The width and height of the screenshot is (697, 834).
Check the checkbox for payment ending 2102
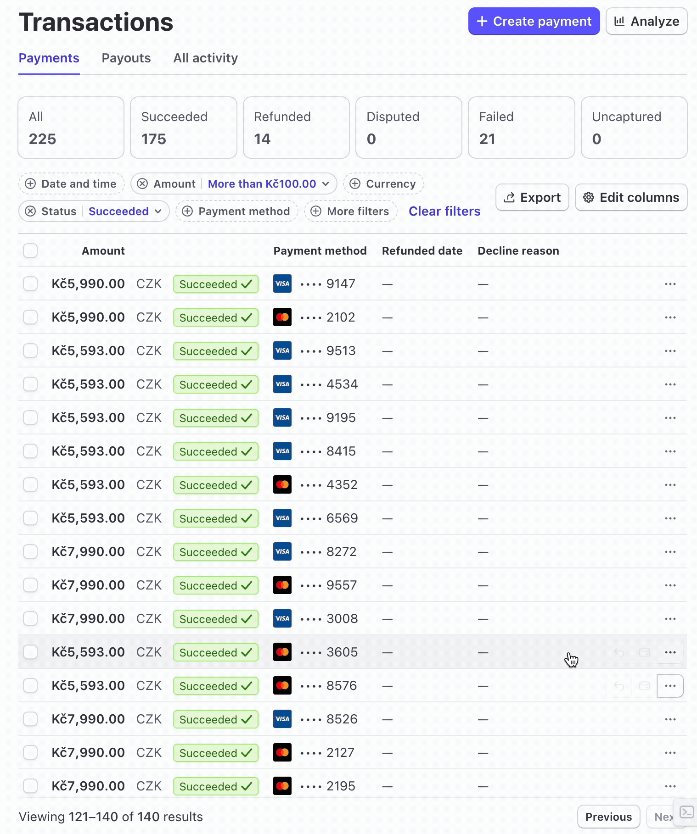point(30,317)
